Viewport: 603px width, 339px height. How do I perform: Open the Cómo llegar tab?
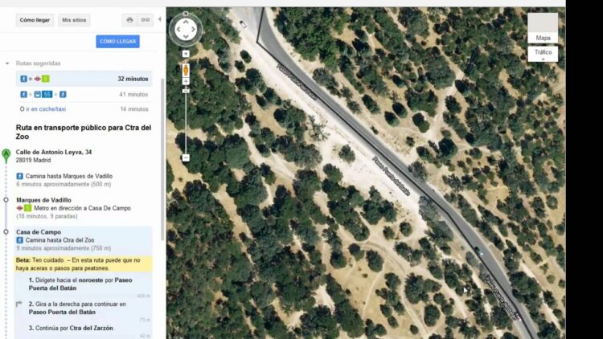35,20
